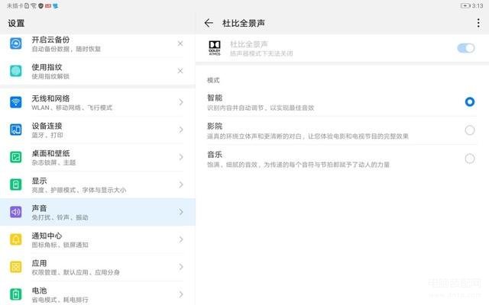Expand 设备连接 using its chevron

(x=181, y=130)
